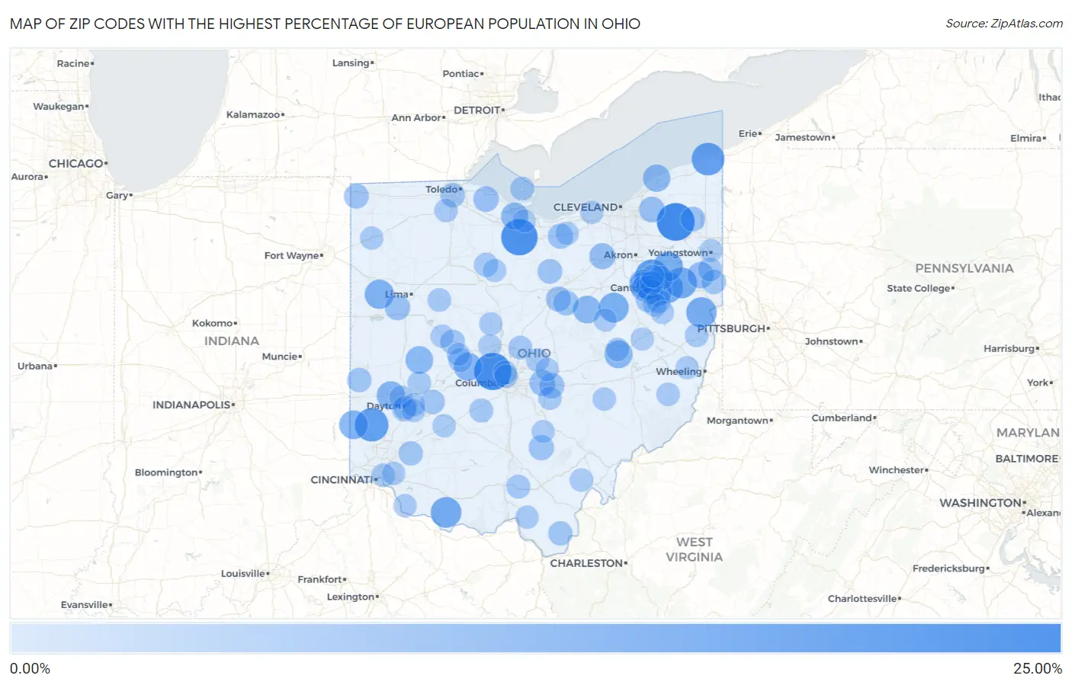This screenshot has height=685, width=1072.
Task: Click the Lansing city label
Action: (351, 62)
